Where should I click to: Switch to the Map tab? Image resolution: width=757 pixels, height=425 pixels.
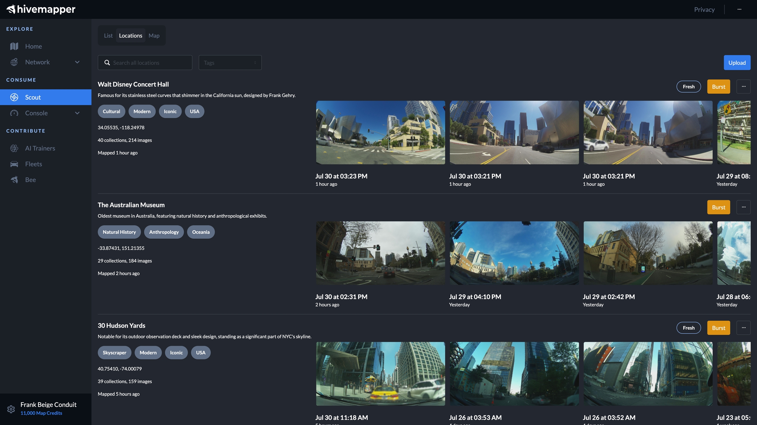(x=154, y=35)
